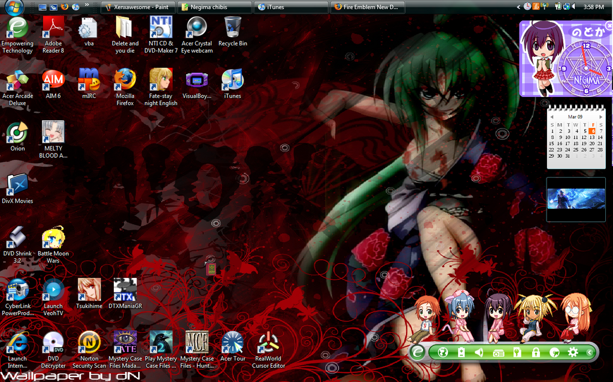The image size is (613, 382).
Task: Click the lock icon in green Acer toolbar
Action: tap(536, 352)
